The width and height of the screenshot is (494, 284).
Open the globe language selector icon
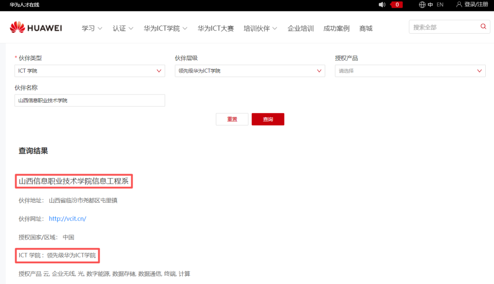(x=422, y=5)
